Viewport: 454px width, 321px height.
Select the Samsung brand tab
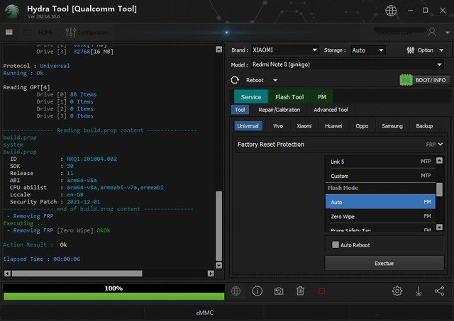coord(392,126)
